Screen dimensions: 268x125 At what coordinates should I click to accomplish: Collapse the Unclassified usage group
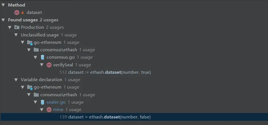[16, 35]
